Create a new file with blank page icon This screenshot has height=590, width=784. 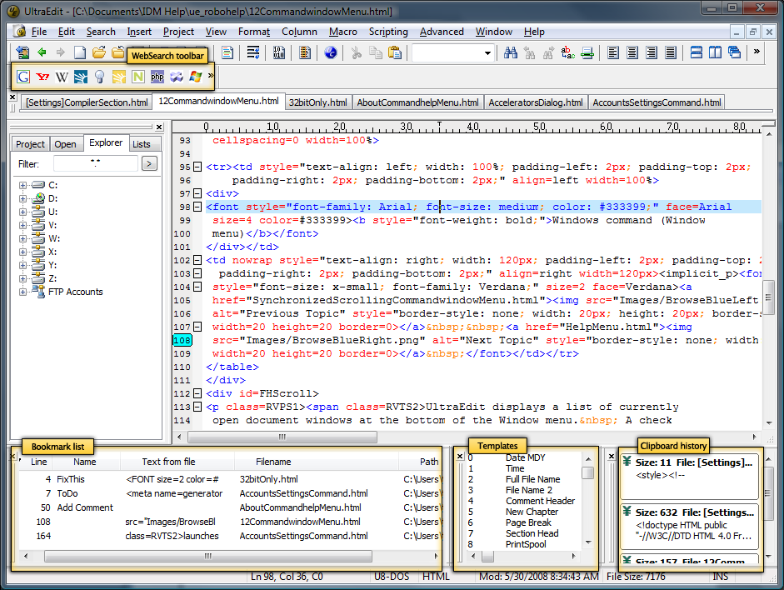coord(79,52)
